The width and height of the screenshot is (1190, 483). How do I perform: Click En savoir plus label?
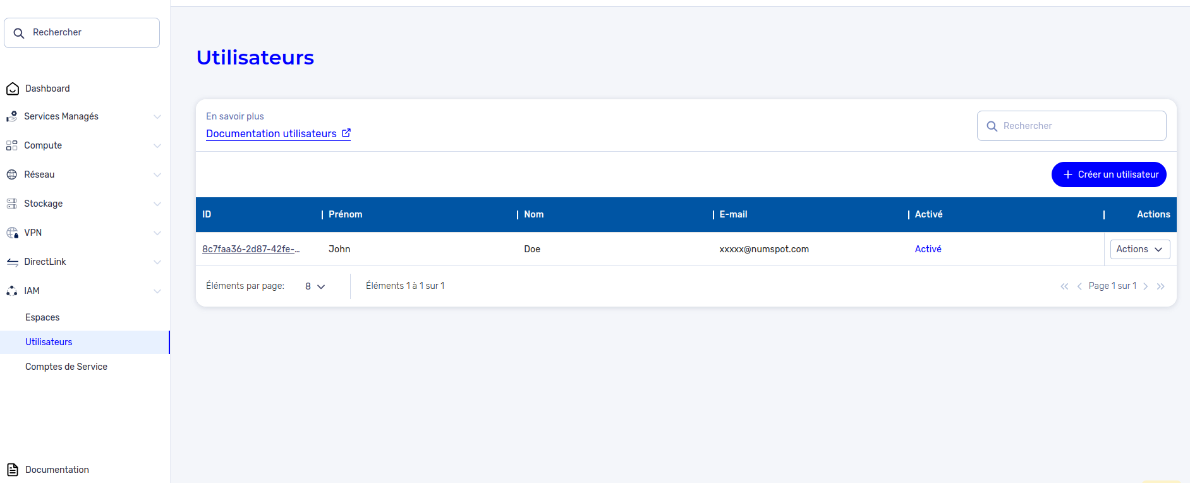pyautogui.click(x=235, y=116)
